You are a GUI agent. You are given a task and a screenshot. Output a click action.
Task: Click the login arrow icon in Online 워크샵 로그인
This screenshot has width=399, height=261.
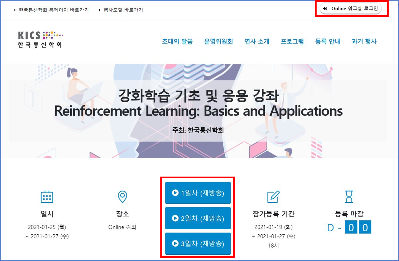coord(325,9)
